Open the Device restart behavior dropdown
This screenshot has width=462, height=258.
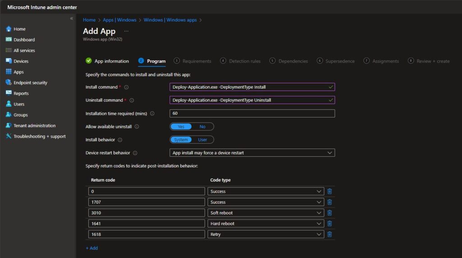pos(252,153)
